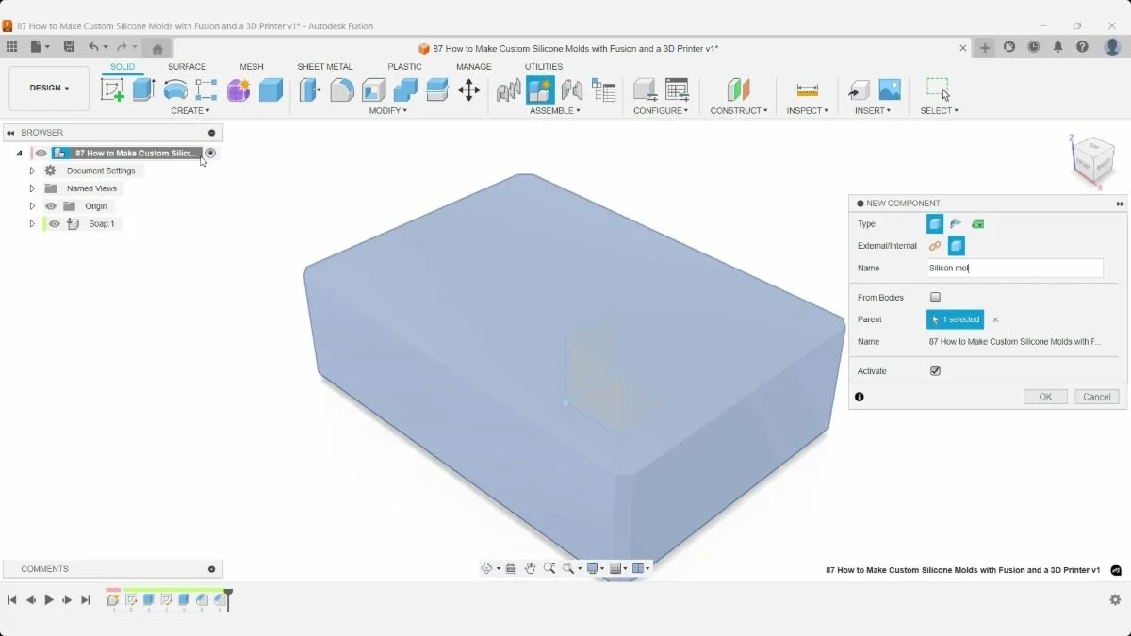Open the MODIFY dropdown menu
This screenshot has width=1131, height=636.
tap(387, 111)
